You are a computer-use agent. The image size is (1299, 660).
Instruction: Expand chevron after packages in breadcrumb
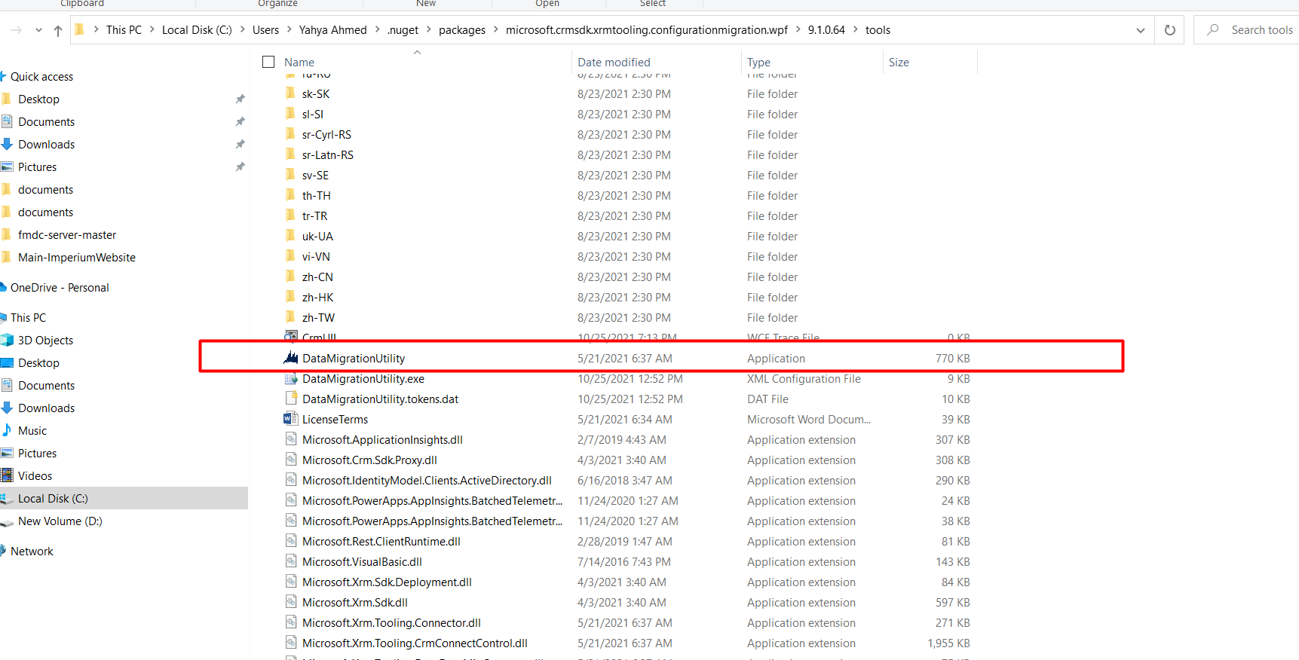tap(496, 30)
